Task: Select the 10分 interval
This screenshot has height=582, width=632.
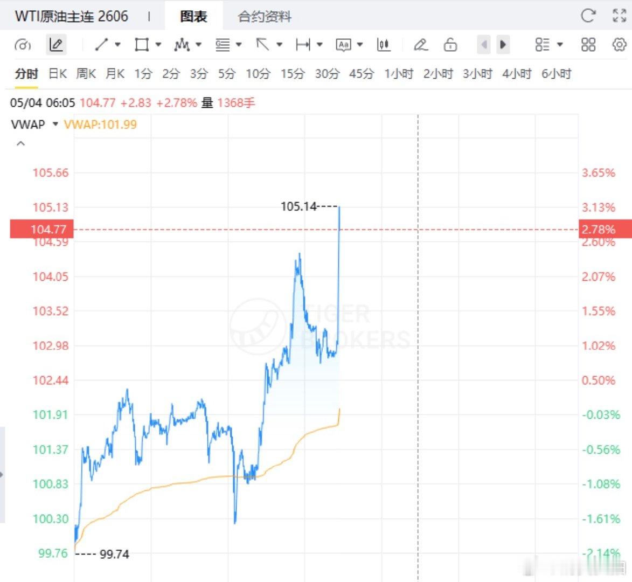Action: click(x=258, y=74)
